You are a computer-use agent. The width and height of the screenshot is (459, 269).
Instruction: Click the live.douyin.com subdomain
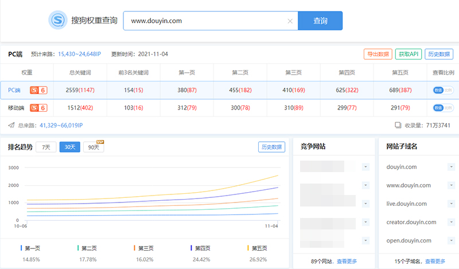pyautogui.click(x=406, y=204)
